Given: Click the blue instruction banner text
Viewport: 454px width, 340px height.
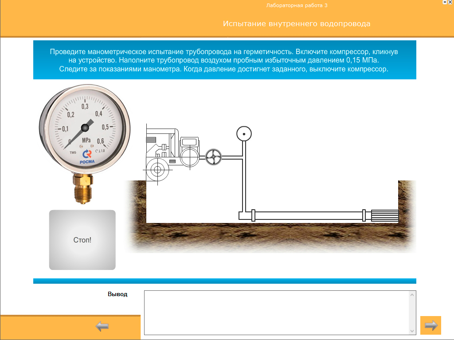Looking at the screenshot, I should (224, 60).
